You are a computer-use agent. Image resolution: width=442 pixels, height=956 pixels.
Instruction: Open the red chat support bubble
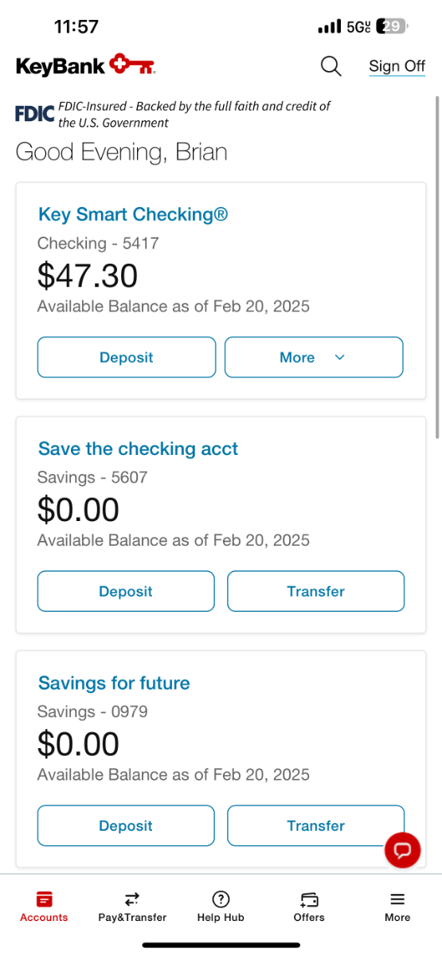click(x=402, y=850)
